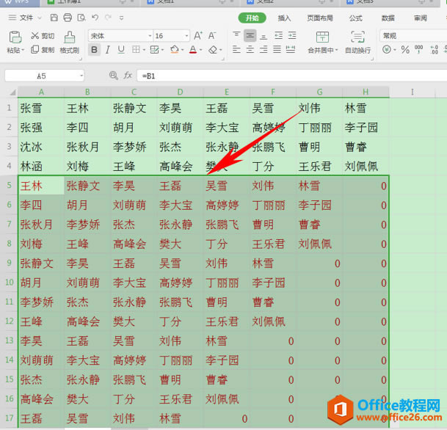
Task: Justify cell text
Action: 277,50
